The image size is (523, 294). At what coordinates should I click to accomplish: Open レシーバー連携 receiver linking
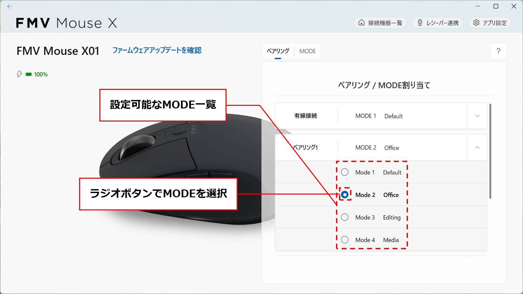click(438, 23)
